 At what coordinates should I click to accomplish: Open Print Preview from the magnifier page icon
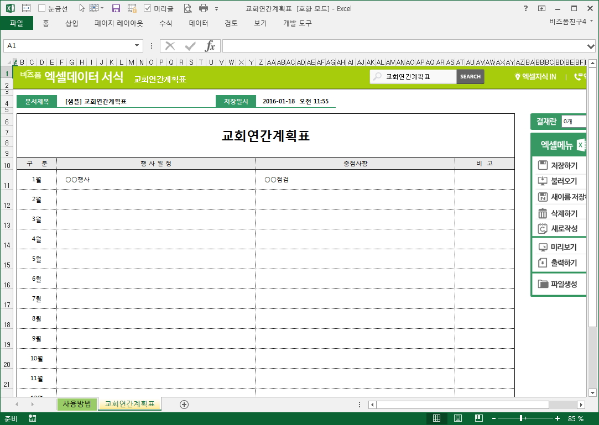click(x=187, y=8)
